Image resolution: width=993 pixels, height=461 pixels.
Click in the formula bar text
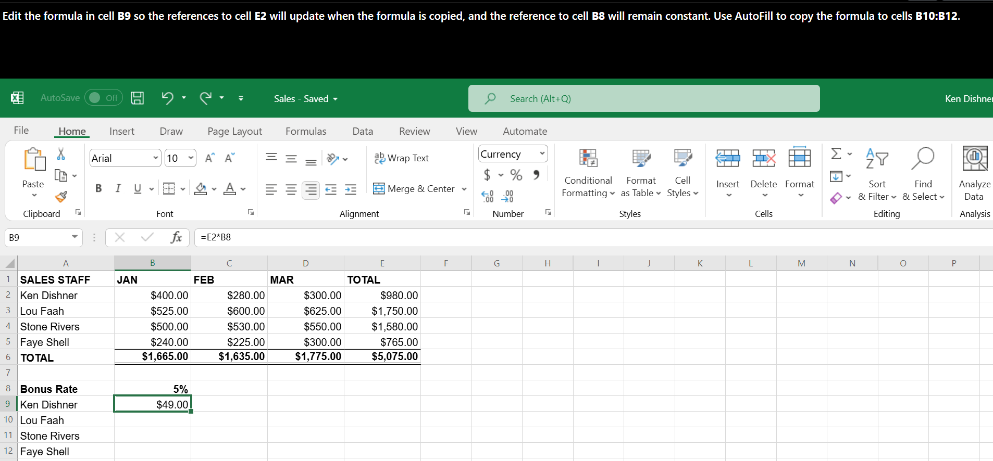[x=593, y=237]
